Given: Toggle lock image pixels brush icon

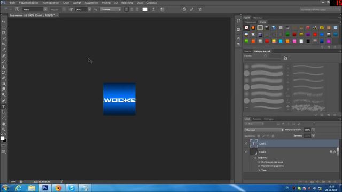Looking at the screenshot, I should [x=263, y=136].
